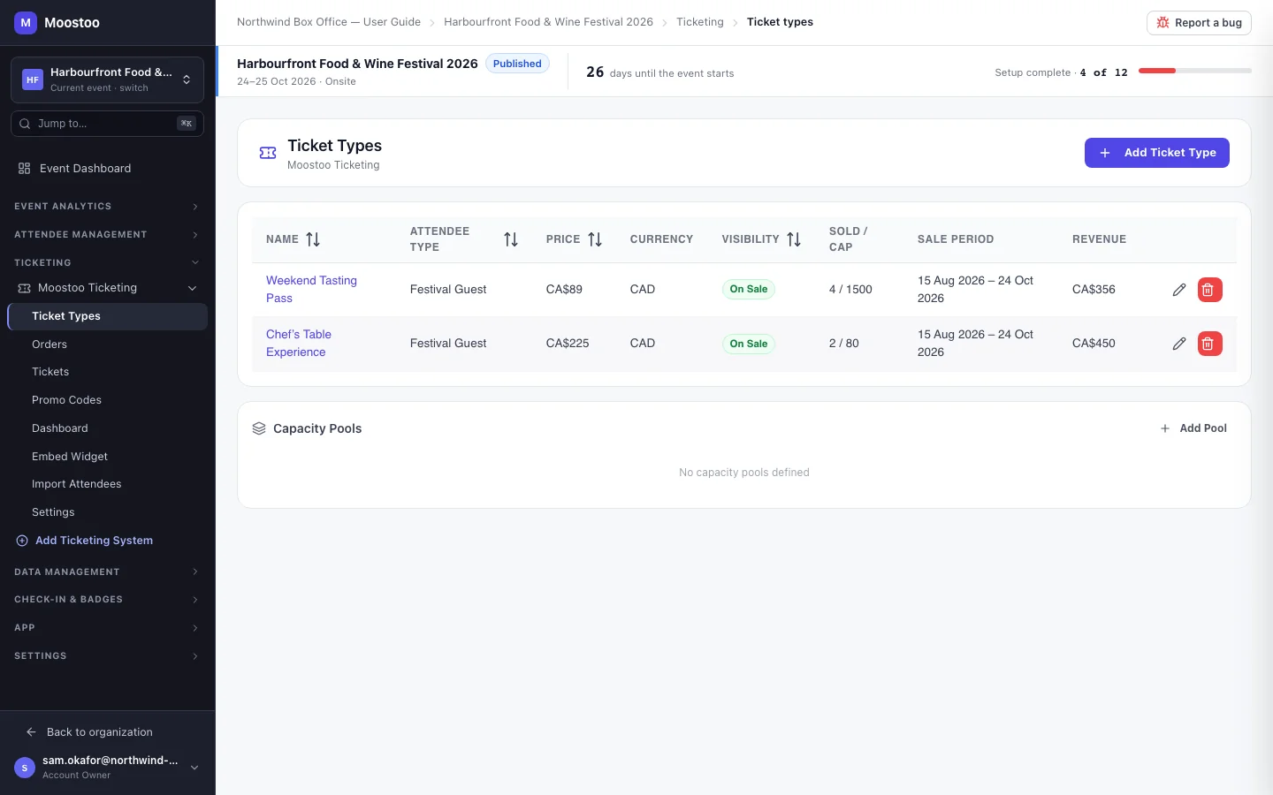Open the Event Dashboard
1273x795 pixels.
coord(107,169)
